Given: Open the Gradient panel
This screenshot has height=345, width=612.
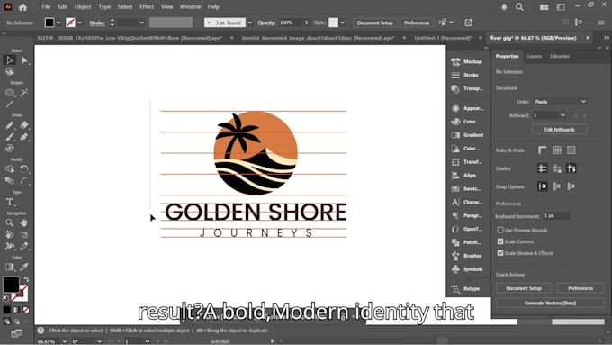Looking at the screenshot, I should click(x=467, y=135).
